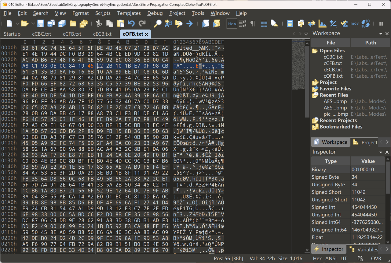Switch to the cECB.txt tab
The image size is (391, 263).
tap(102, 34)
